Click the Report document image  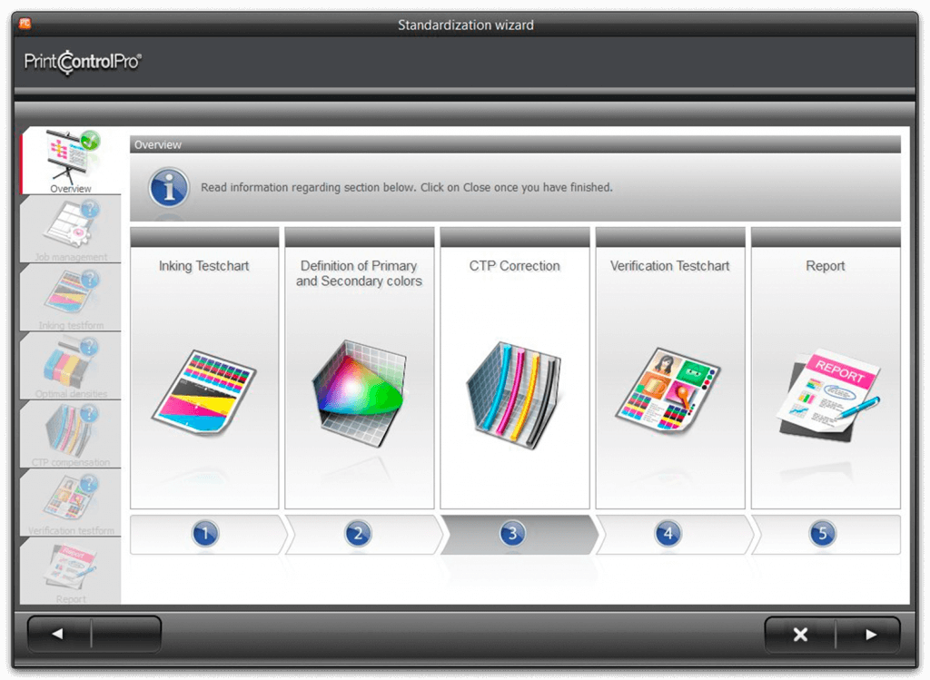(826, 392)
